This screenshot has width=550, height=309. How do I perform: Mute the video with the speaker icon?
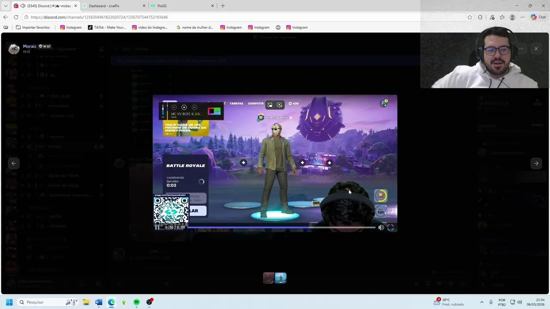pyautogui.click(x=381, y=228)
